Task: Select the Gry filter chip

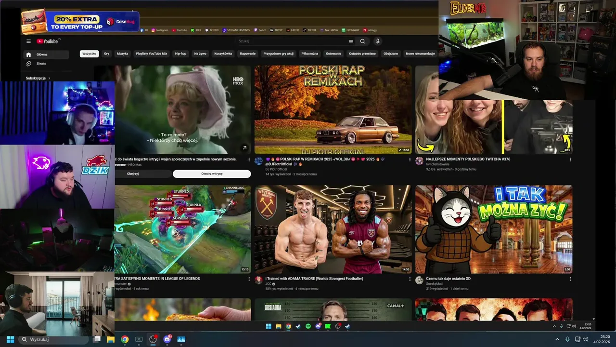Action: click(106, 53)
